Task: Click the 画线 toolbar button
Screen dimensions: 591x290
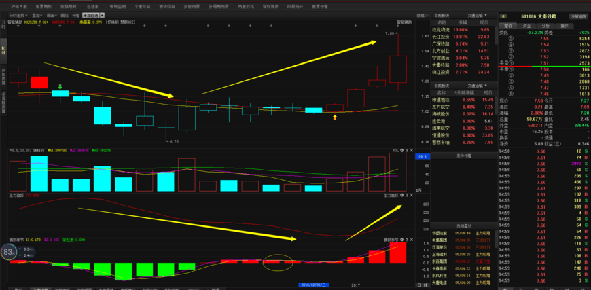Action: [x=65, y=16]
